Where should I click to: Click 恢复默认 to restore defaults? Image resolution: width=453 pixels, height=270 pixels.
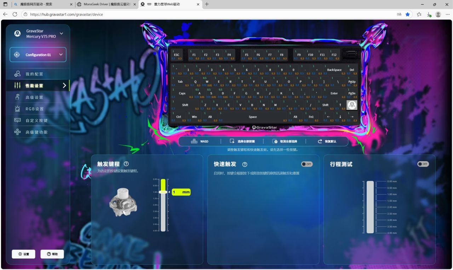pos(327,141)
